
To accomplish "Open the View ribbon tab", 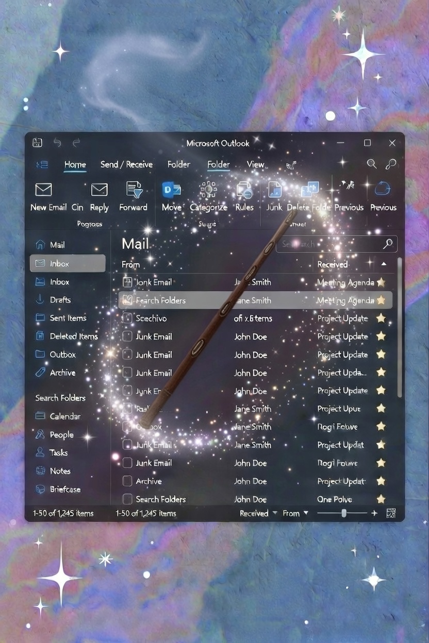I will [x=255, y=164].
